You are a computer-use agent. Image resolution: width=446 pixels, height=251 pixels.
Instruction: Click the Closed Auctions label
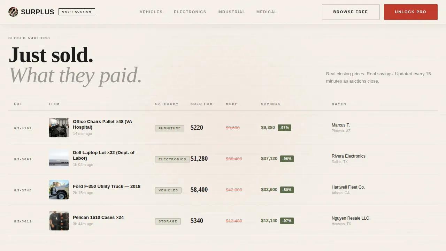29,38
